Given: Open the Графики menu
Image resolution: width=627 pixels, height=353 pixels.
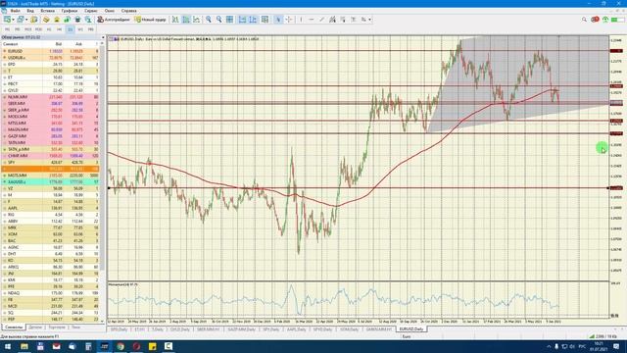Looking at the screenshot, I should tap(70, 11).
